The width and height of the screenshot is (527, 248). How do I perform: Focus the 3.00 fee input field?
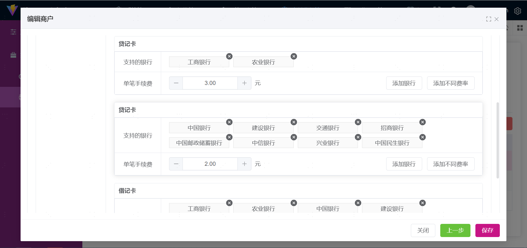tap(210, 83)
